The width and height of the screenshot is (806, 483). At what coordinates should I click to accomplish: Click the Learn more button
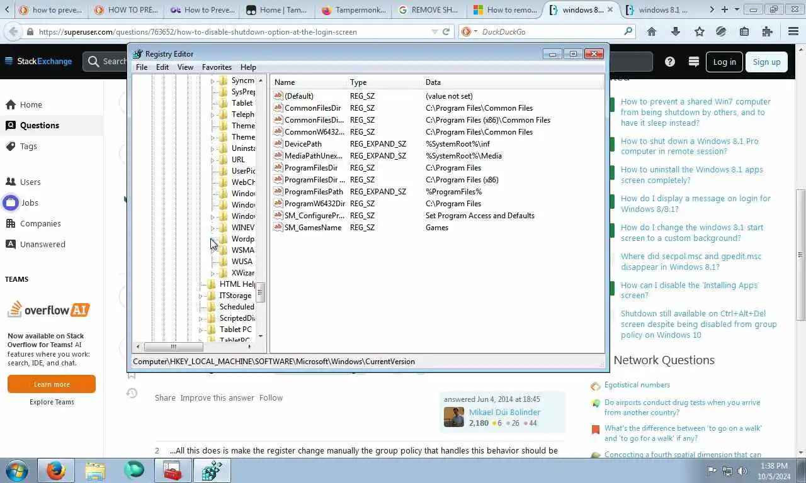[52, 384]
